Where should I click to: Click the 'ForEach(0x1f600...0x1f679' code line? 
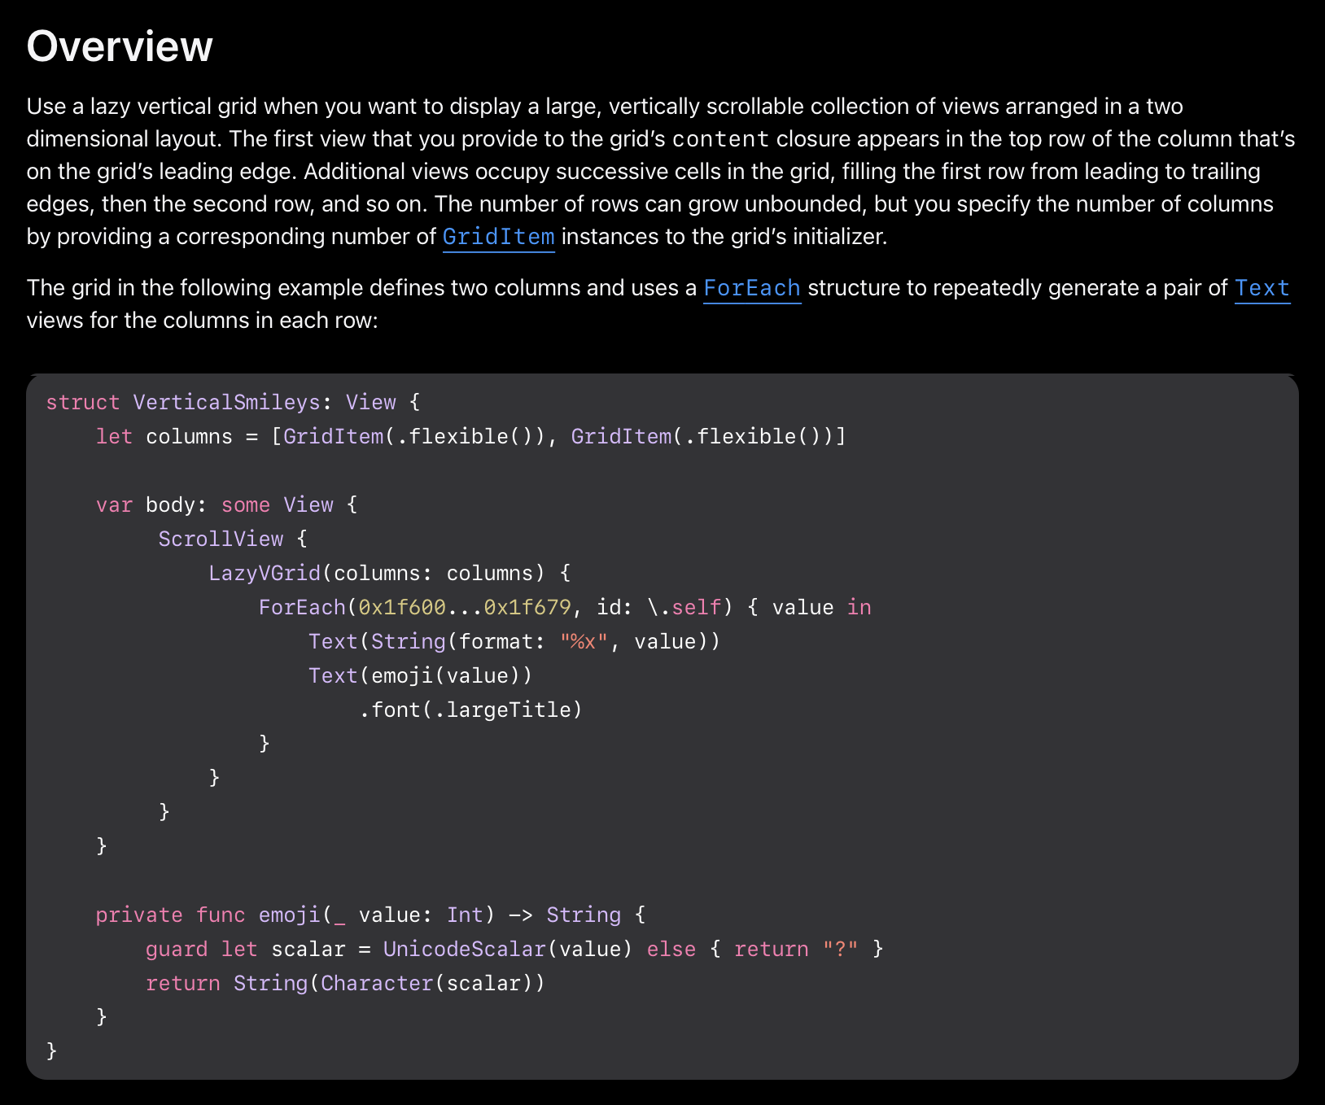tap(565, 607)
